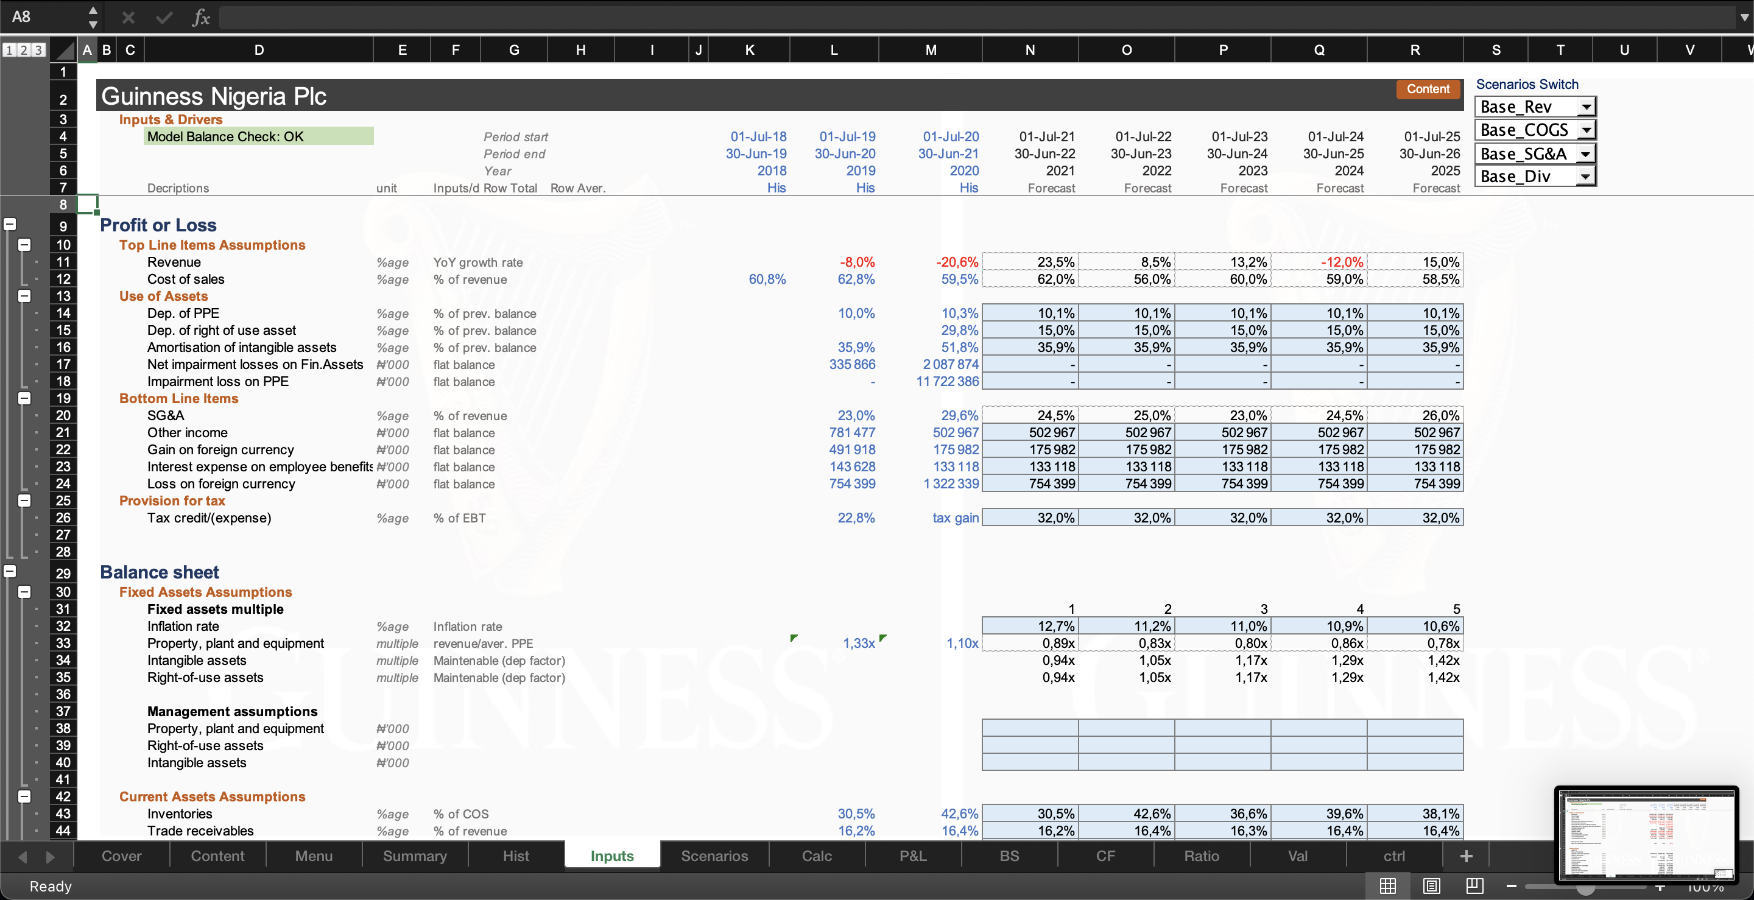Switch to the CF sheet tab
This screenshot has width=1754, height=900.
click(x=1105, y=856)
